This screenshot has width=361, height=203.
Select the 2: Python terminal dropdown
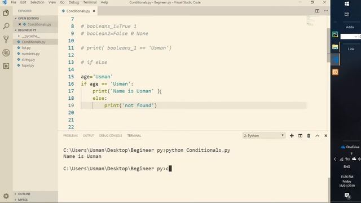click(x=264, y=135)
